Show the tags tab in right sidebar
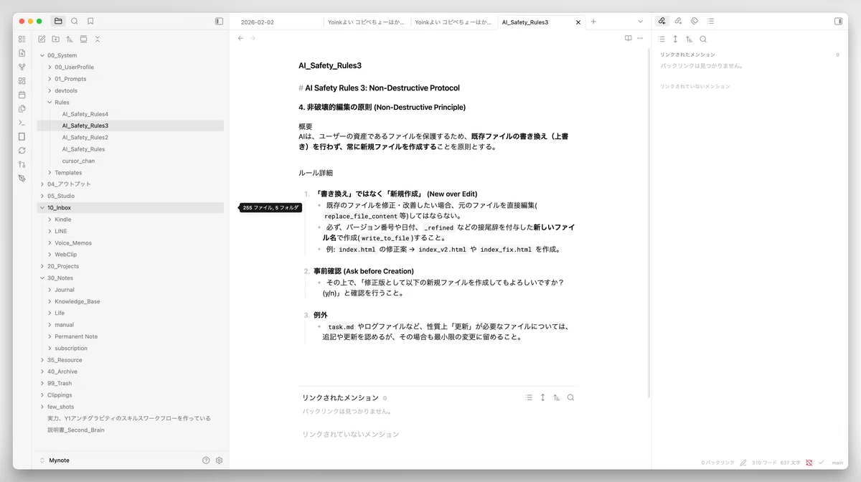This screenshot has height=482, width=861. click(694, 22)
